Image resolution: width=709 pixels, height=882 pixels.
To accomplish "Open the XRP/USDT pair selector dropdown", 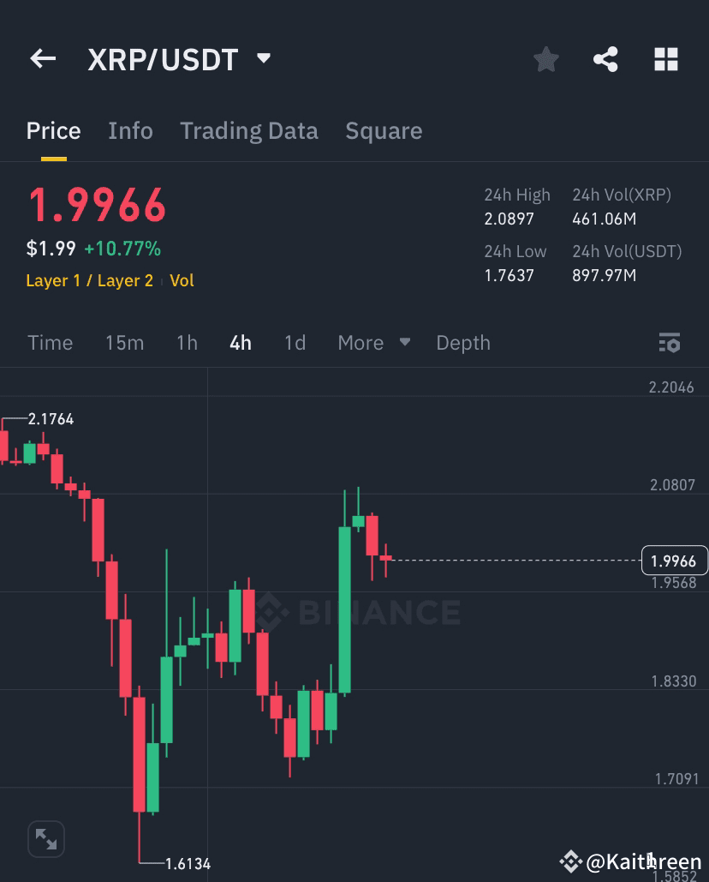I will pyautogui.click(x=180, y=59).
